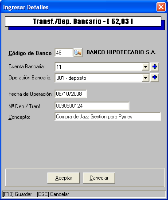The width and height of the screenshot is (168, 200).
Task: Click the Aceptar button
Action: tap(63, 178)
